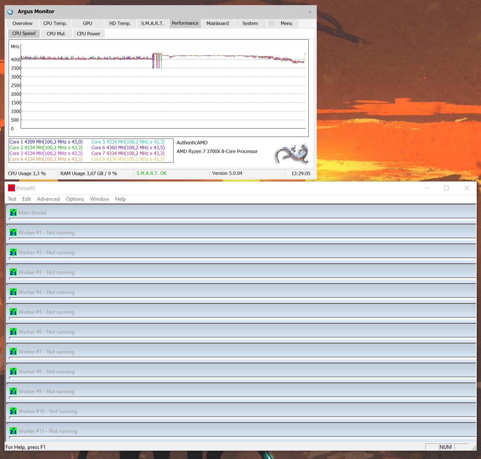
Task: Click the Argus Monitor gecko logo
Action: [292, 154]
